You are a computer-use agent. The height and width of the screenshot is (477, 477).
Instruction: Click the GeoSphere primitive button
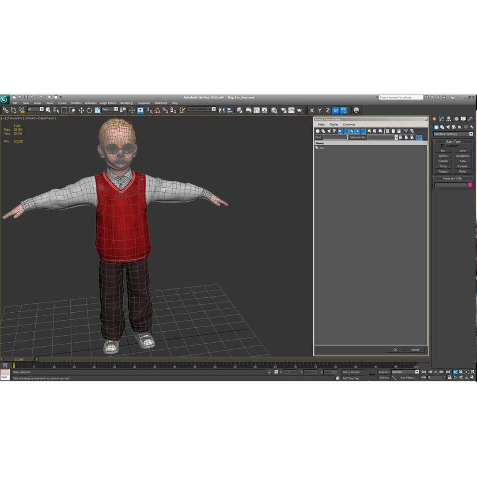coord(462,156)
